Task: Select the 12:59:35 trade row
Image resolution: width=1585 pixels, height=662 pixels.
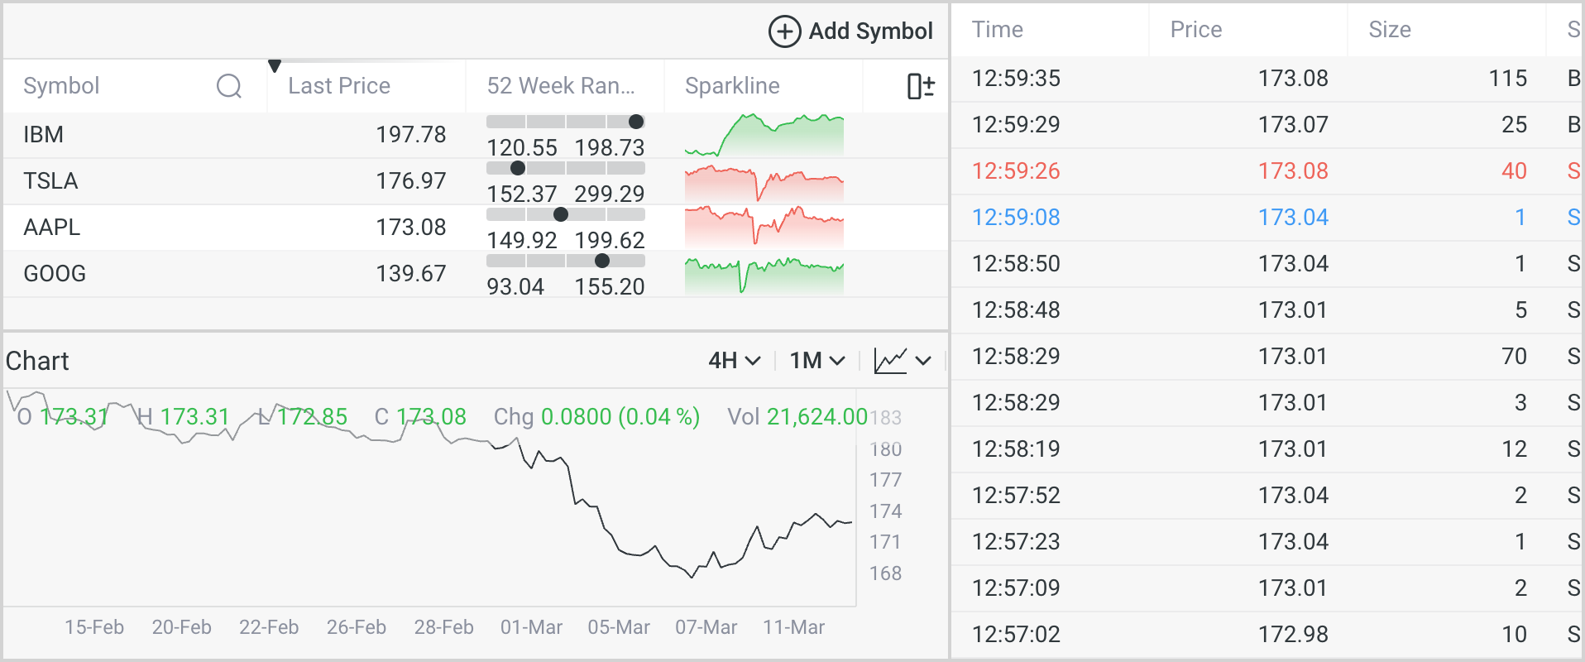Action: click(1267, 79)
